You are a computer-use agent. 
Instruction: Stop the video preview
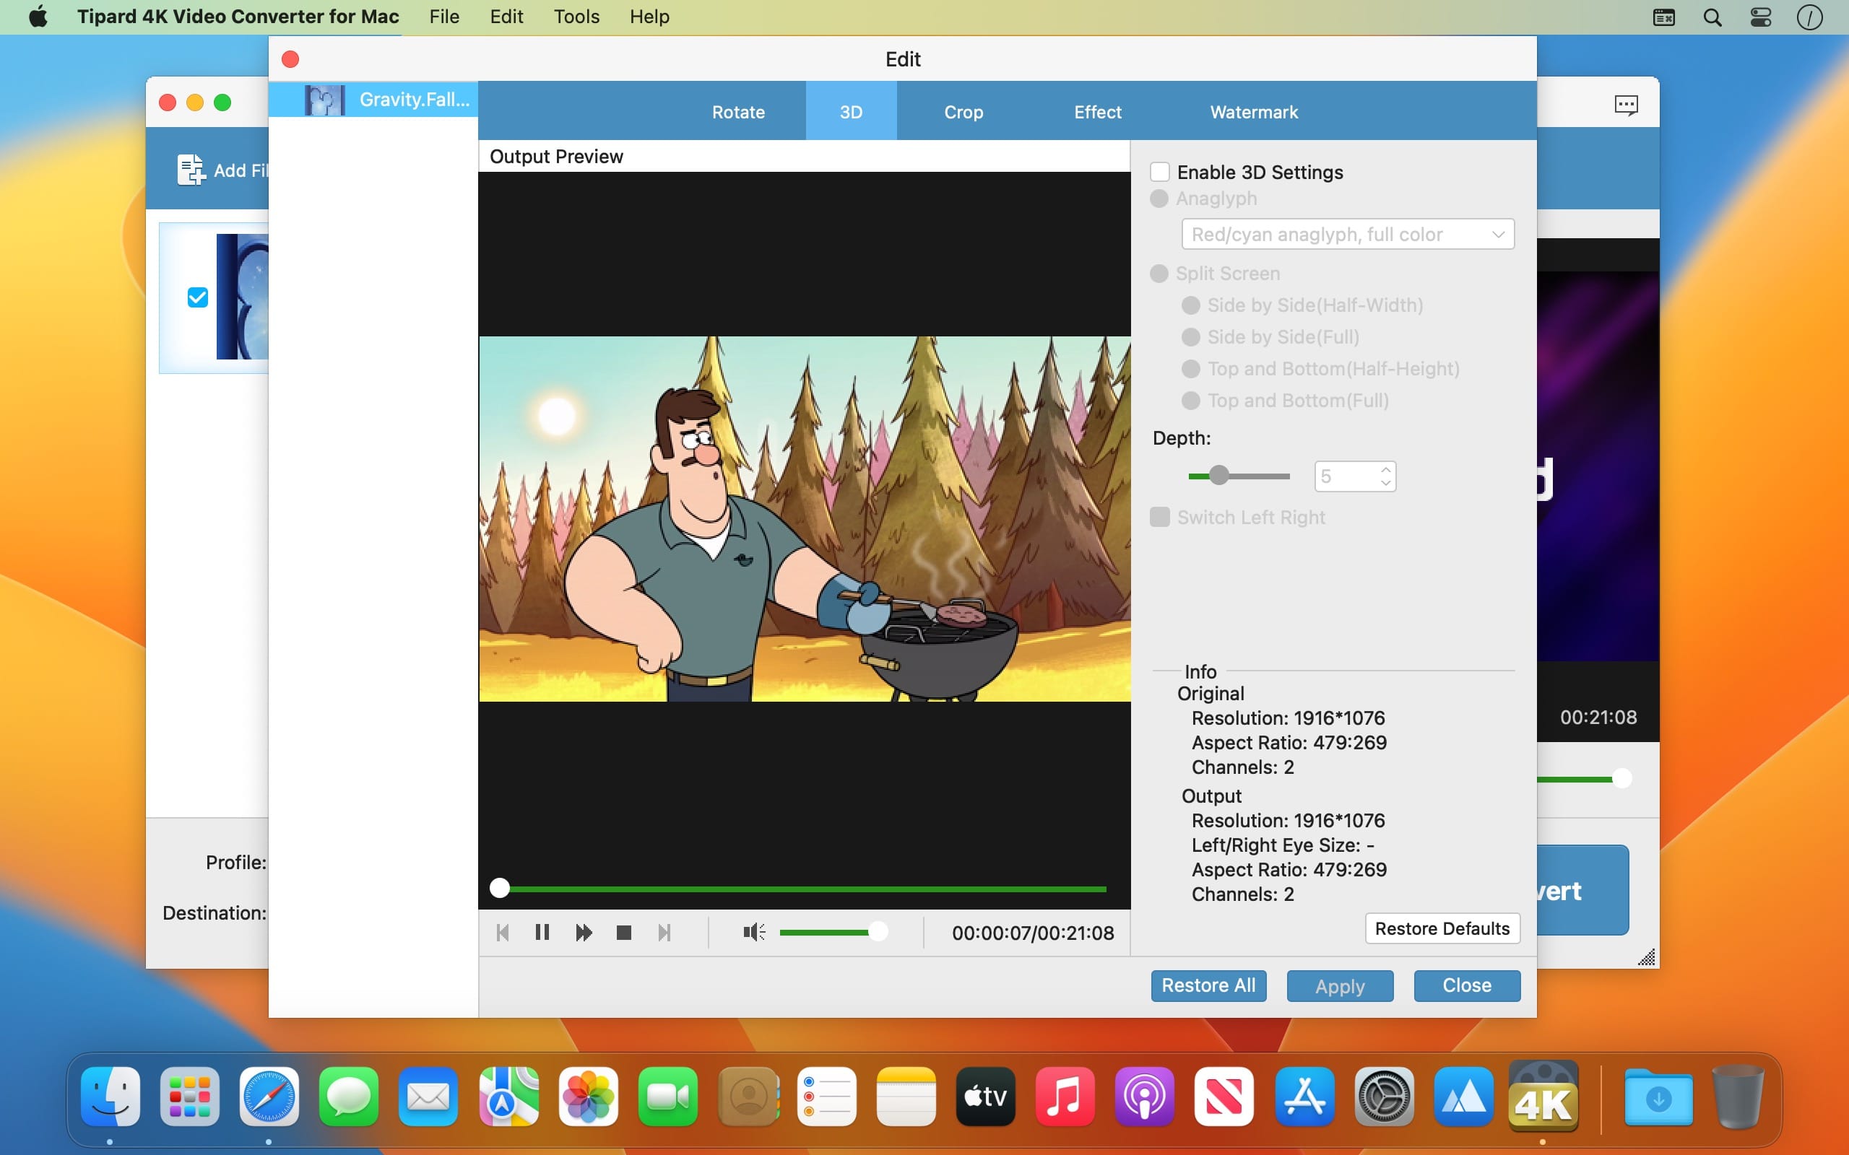tap(623, 933)
